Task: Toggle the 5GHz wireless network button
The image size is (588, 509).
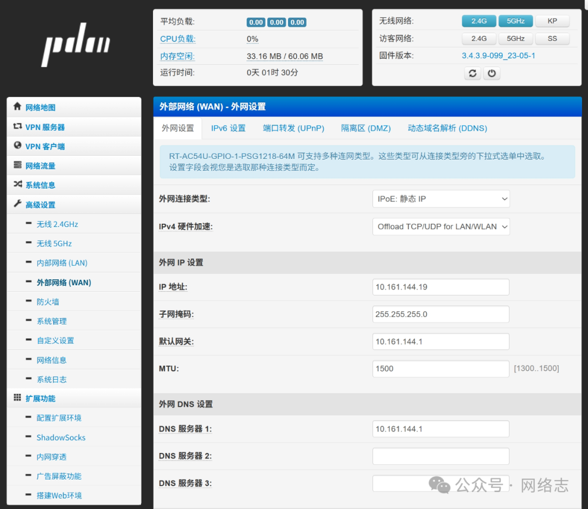Action: coord(516,21)
